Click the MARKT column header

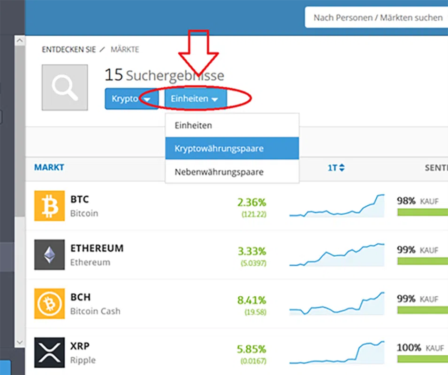pyautogui.click(x=49, y=167)
